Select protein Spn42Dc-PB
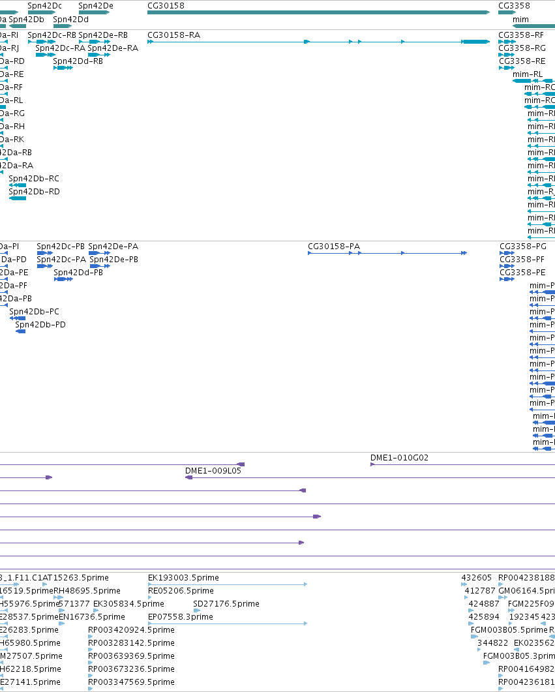 coord(61,247)
